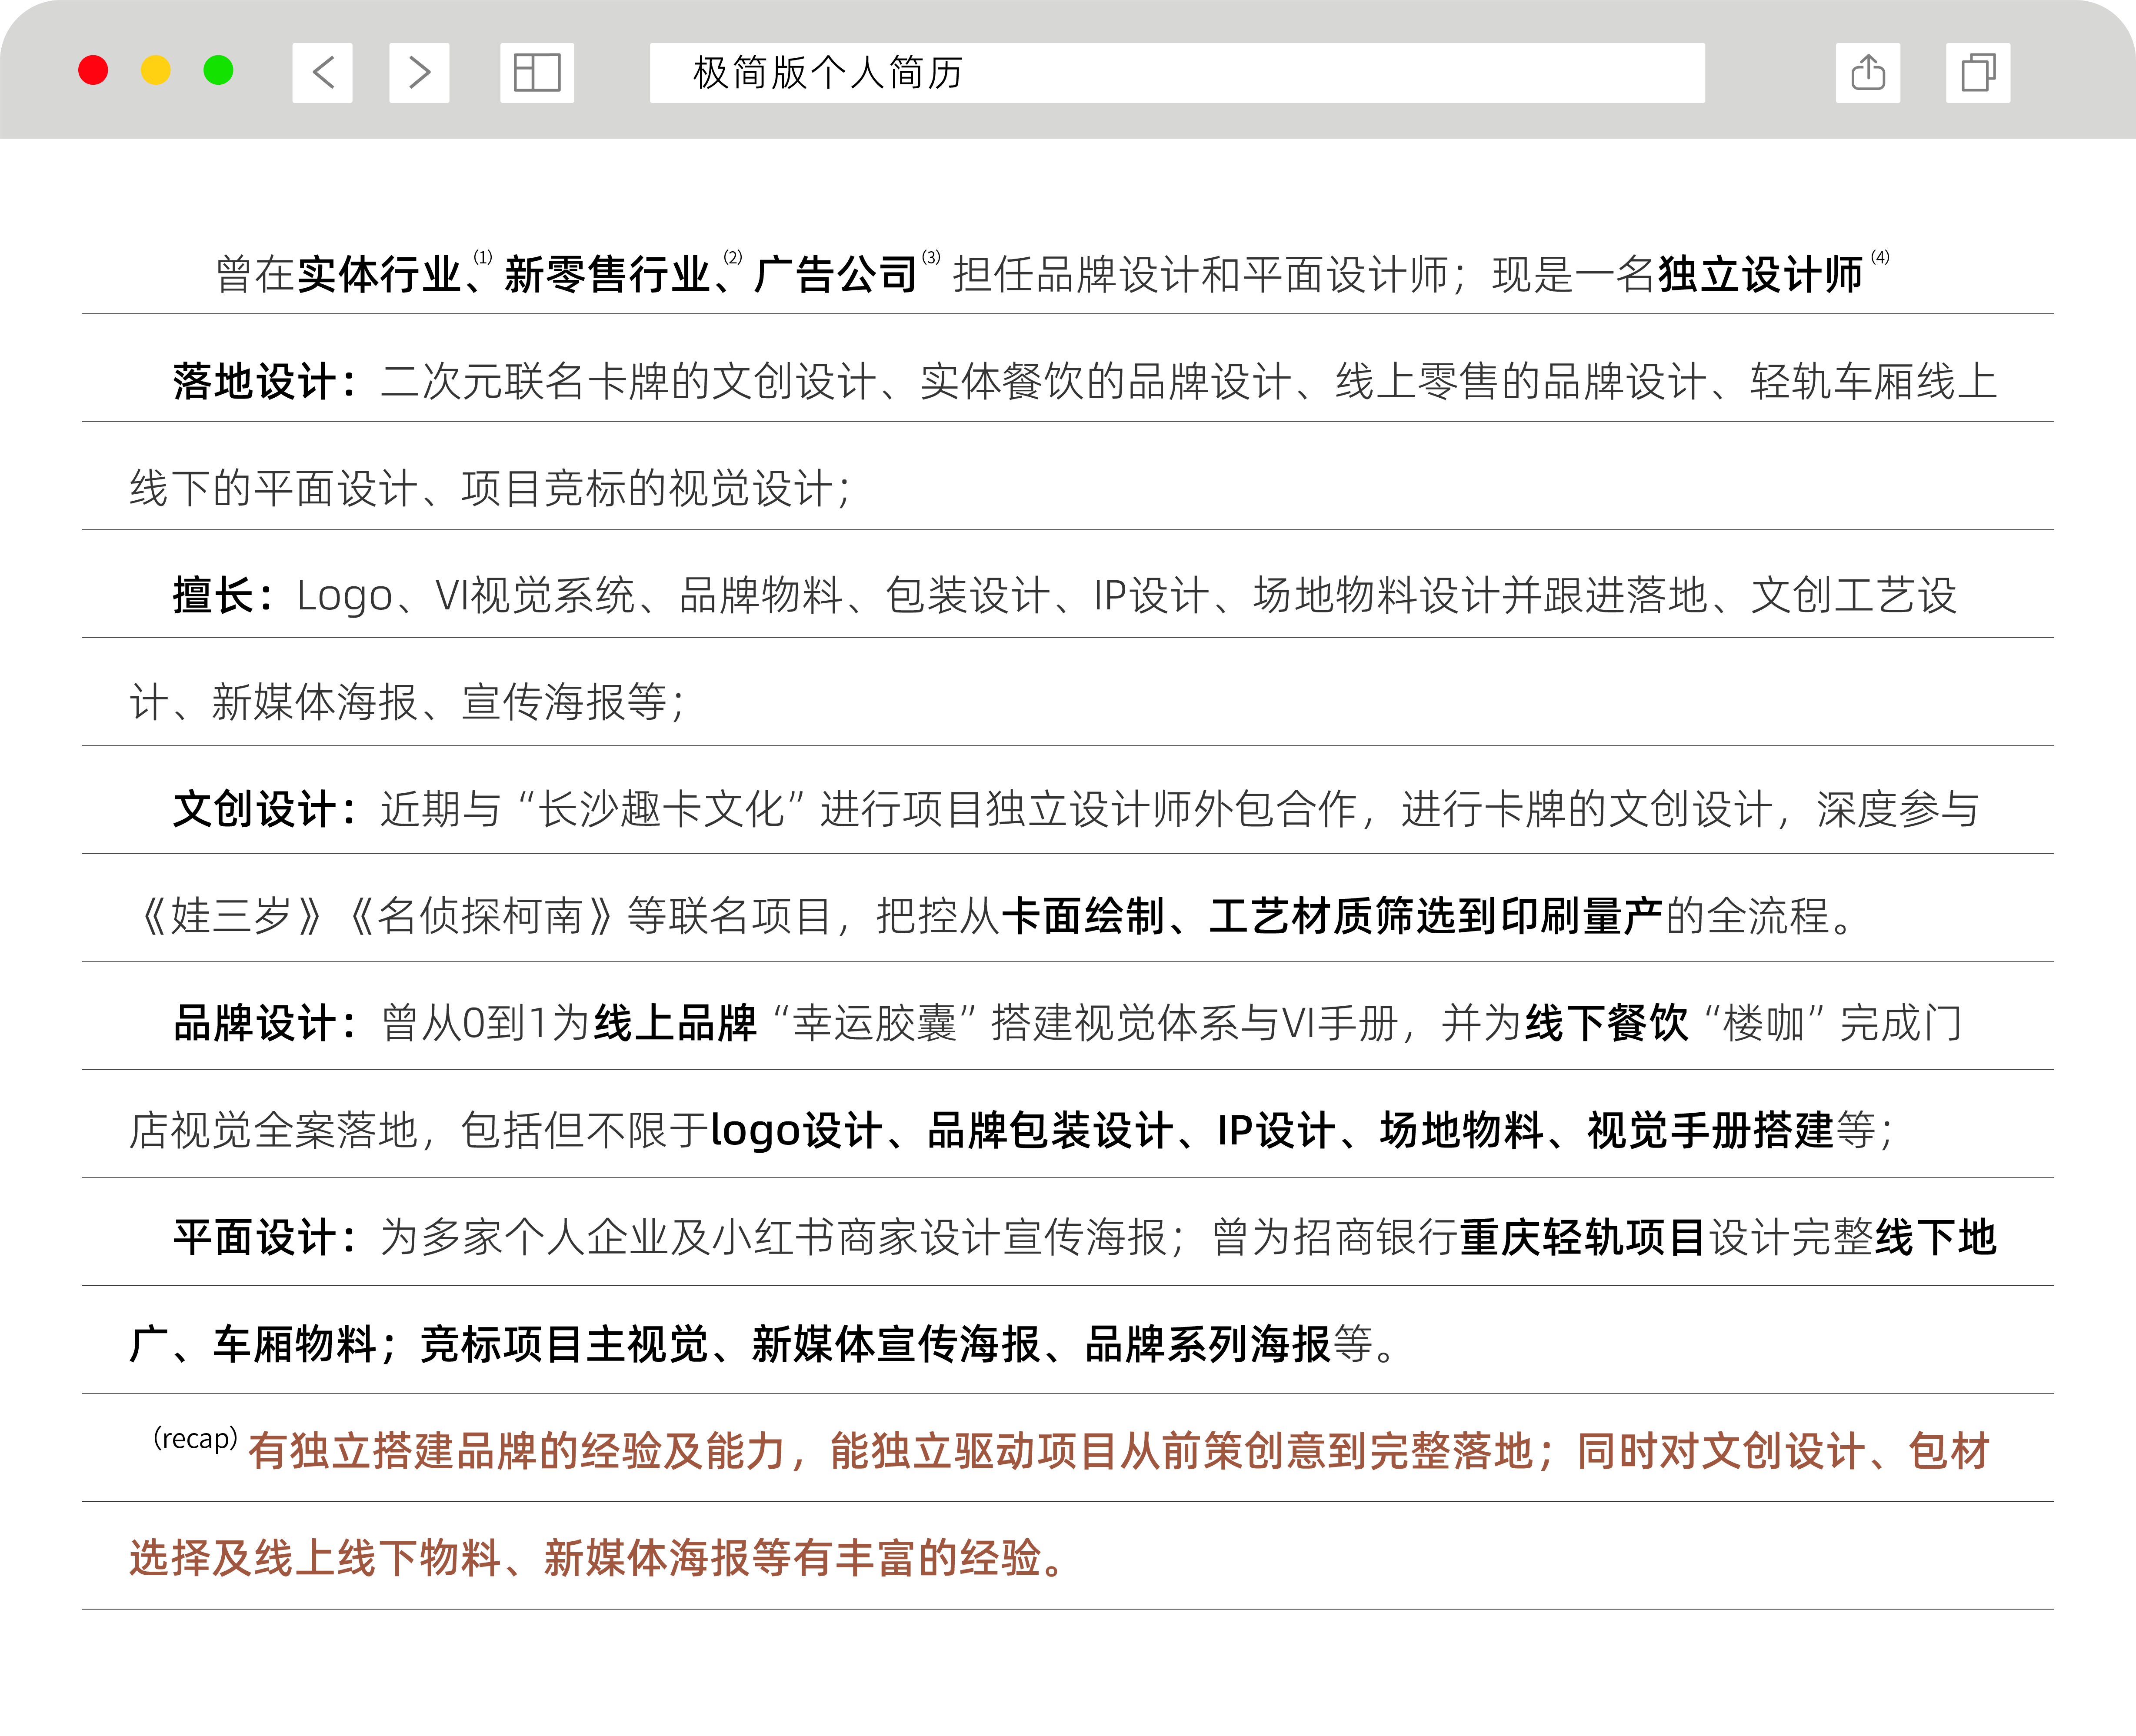This screenshot has width=2136, height=1736.
Task: Click bold text 线上品牌
Action: point(675,1024)
